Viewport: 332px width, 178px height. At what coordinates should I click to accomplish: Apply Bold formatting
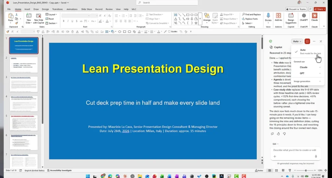(64, 21)
